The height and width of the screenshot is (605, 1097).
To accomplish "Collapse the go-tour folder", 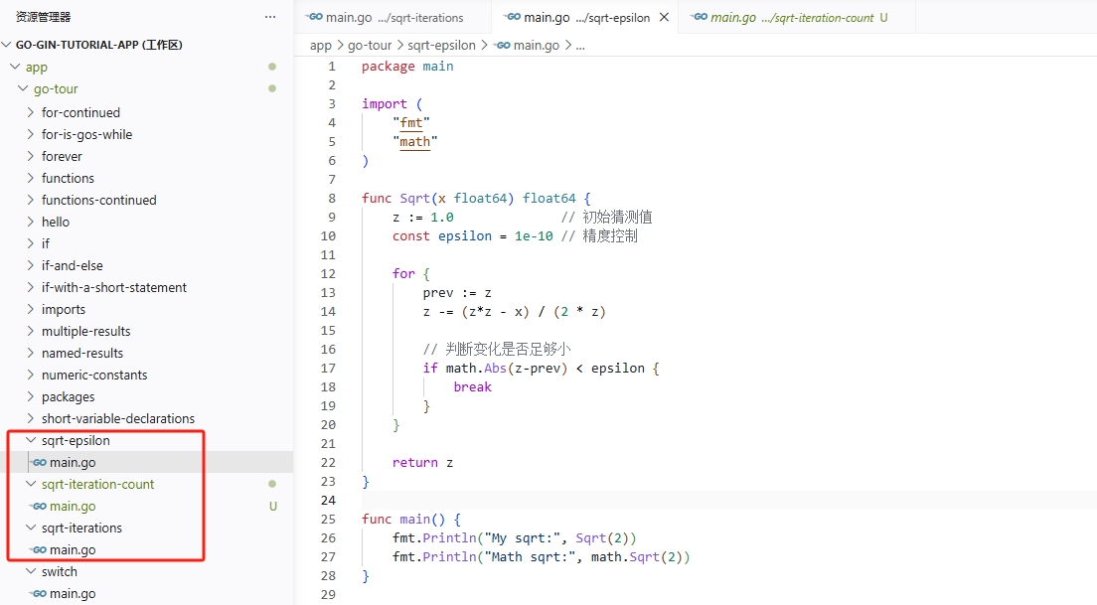I will pos(23,88).
